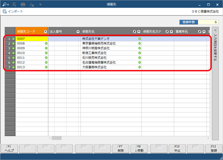Screen dimensions: 223x160
Task: Open the コード column header dropdown
Action: point(46,32)
